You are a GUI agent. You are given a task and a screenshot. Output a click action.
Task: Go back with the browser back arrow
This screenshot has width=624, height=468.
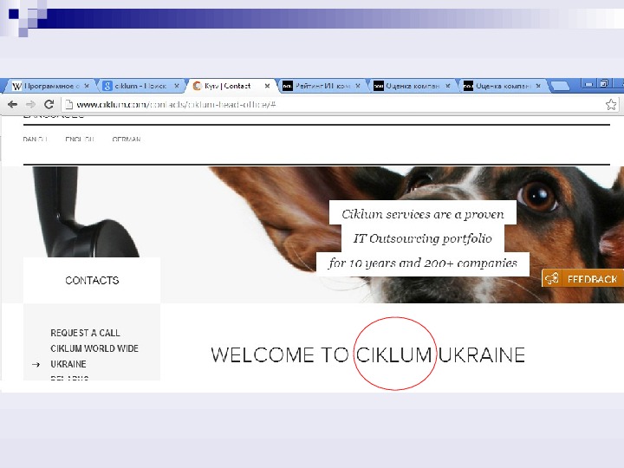(13, 105)
